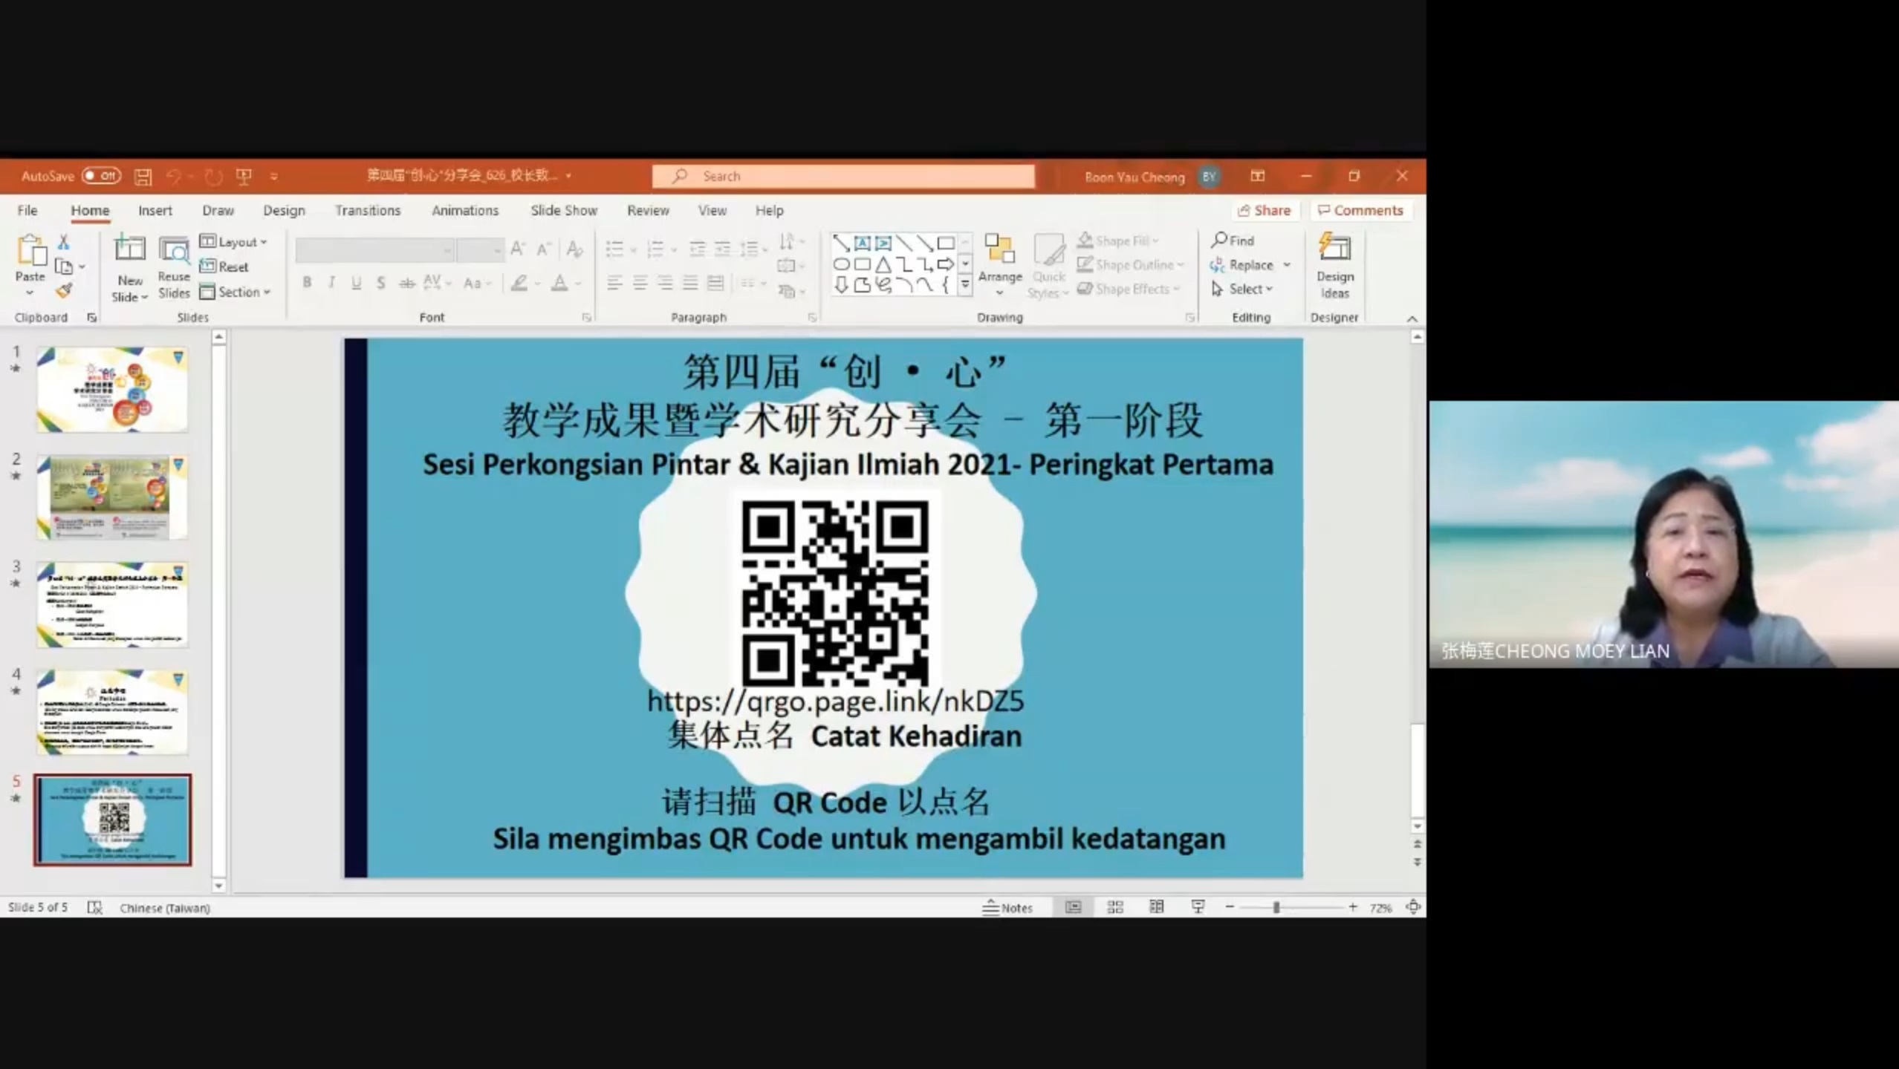Click qrgo.page.link URL on slide
The height and width of the screenshot is (1069, 1899).
835,701
